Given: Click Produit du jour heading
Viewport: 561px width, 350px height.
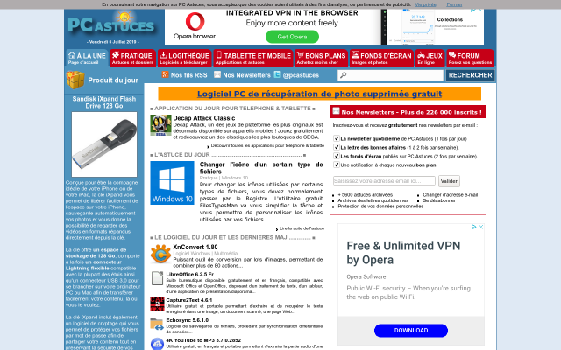Looking at the screenshot, I should pos(113,80).
